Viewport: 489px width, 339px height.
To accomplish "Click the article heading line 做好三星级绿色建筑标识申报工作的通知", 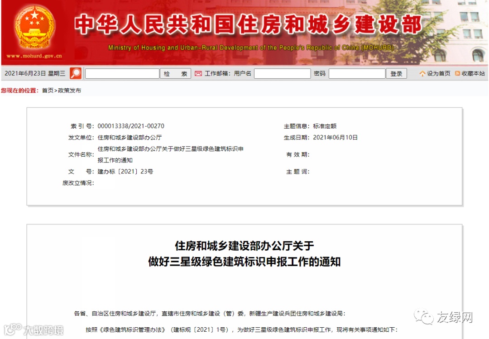I will 244,261.
